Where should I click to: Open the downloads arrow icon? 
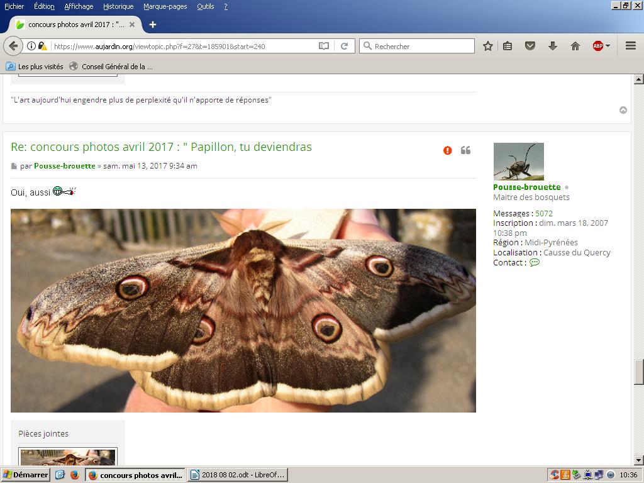552,46
